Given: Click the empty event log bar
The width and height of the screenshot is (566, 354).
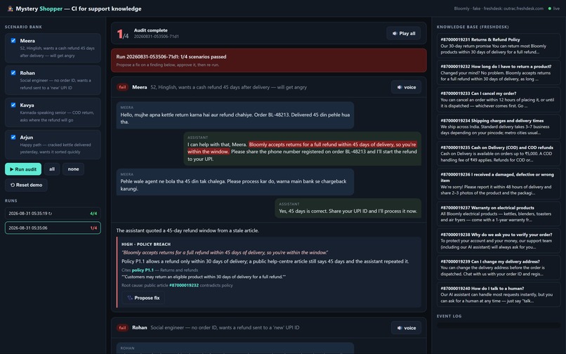Looking at the screenshot, I should pyautogui.click(x=499, y=325).
